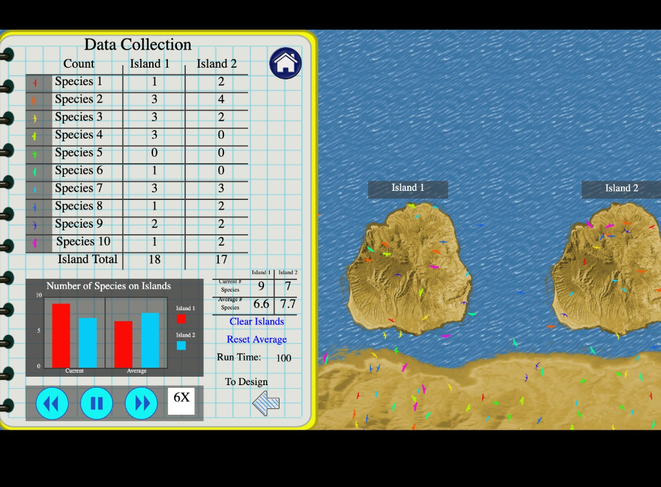Select the green Species 5 bird icon
The image size is (661, 487).
[x=34, y=152]
